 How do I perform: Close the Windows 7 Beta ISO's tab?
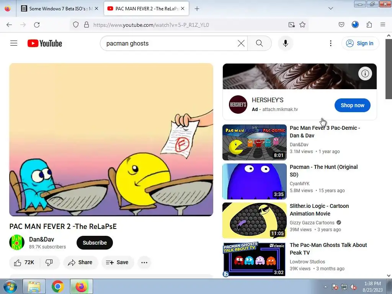[x=96, y=9]
